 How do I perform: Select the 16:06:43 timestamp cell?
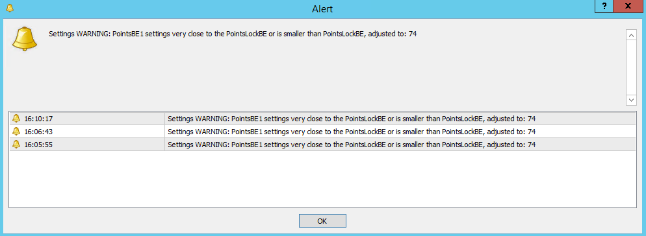tap(87, 132)
